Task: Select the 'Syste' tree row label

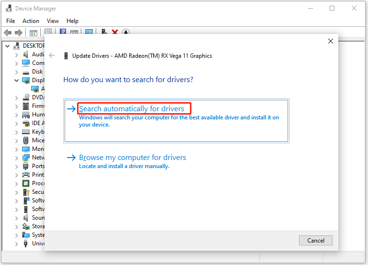Action: pyautogui.click(x=38, y=235)
